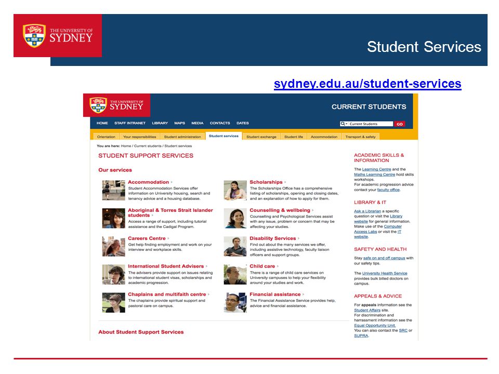Viewport: 499px width, 374px height.
Task: Open MAPS in the navigation bar
Action: [179, 123]
